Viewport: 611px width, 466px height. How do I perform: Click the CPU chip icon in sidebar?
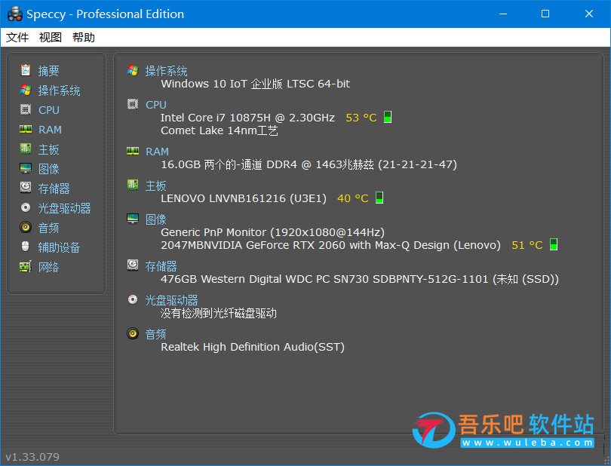click(x=26, y=110)
